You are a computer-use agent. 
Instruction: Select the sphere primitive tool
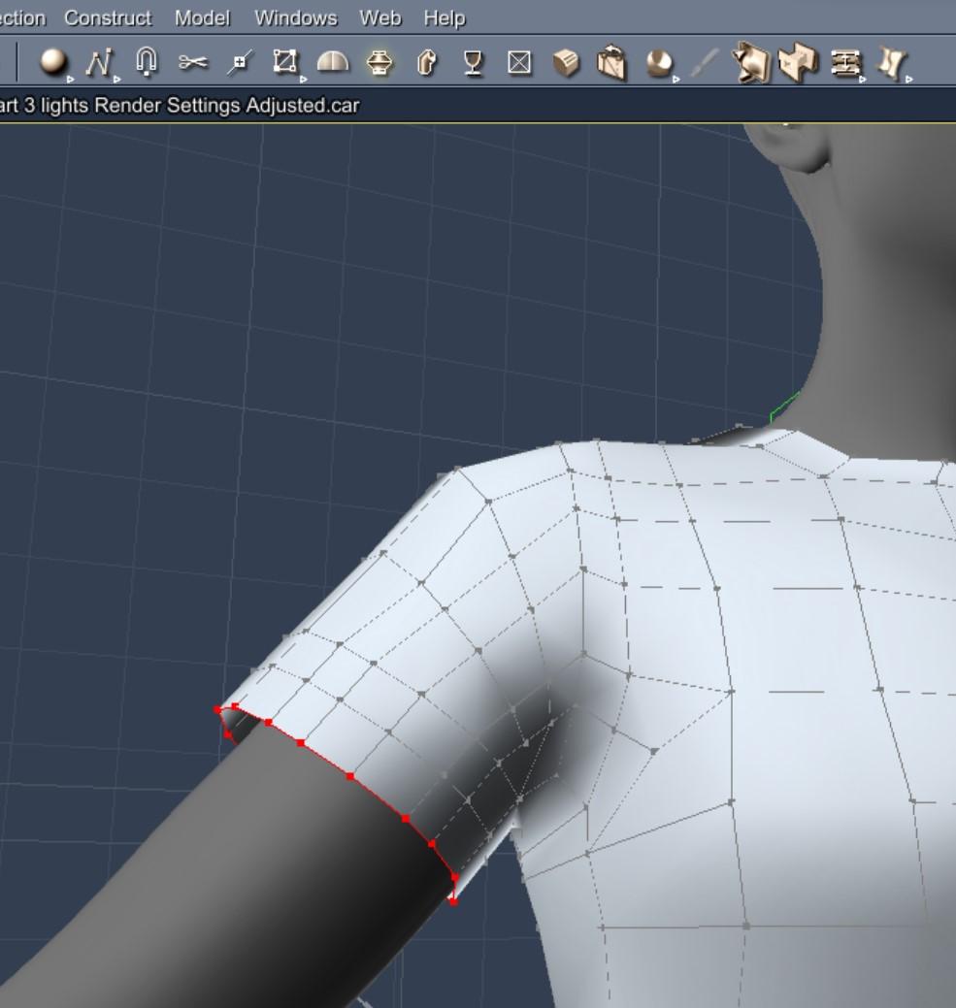[53, 62]
